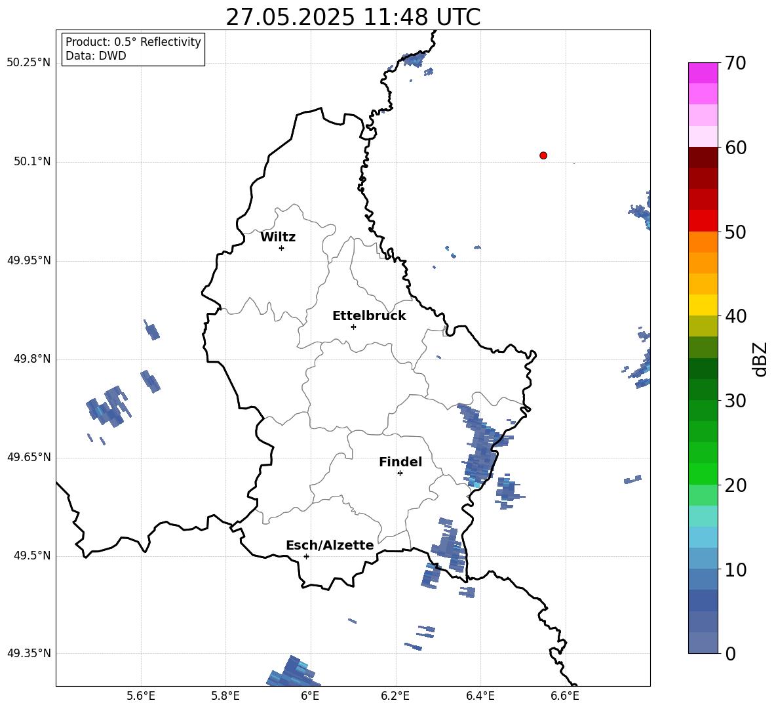Click the 6°E longitude label
This screenshot has height=709, width=776.
[310, 696]
